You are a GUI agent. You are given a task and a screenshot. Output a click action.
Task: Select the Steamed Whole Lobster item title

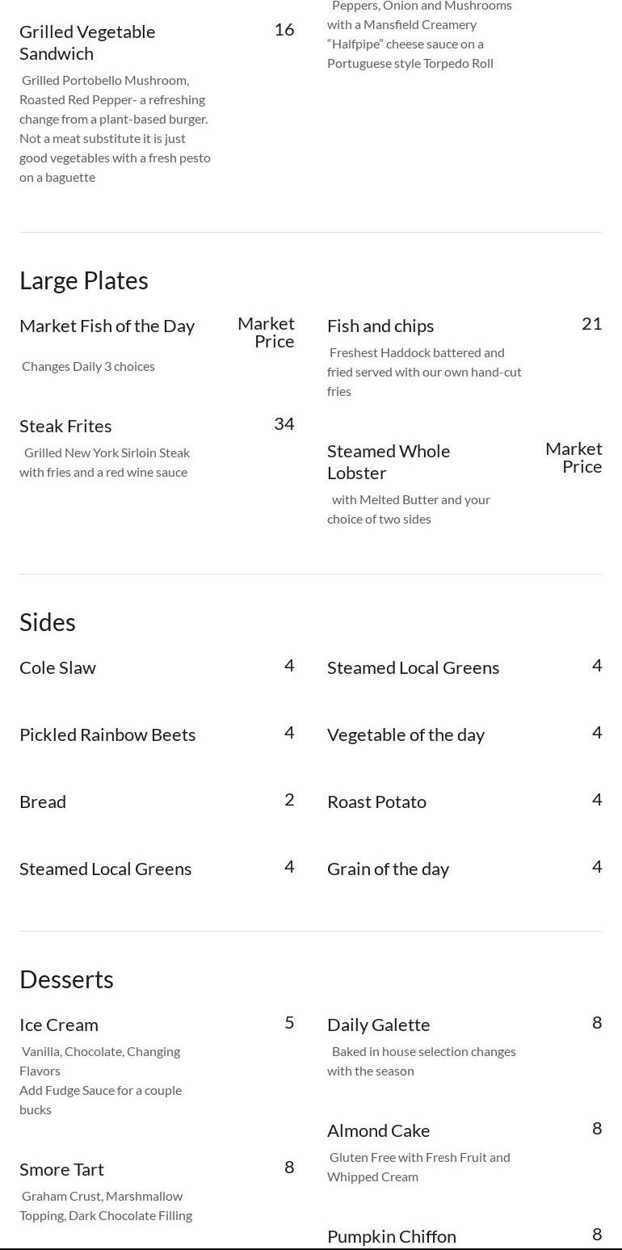coord(389,461)
